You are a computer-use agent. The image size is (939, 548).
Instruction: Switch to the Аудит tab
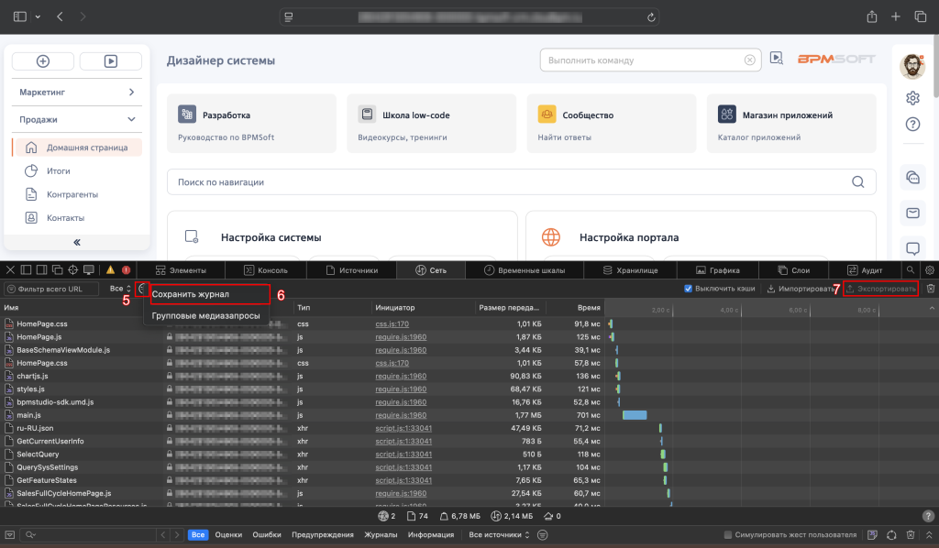864,270
